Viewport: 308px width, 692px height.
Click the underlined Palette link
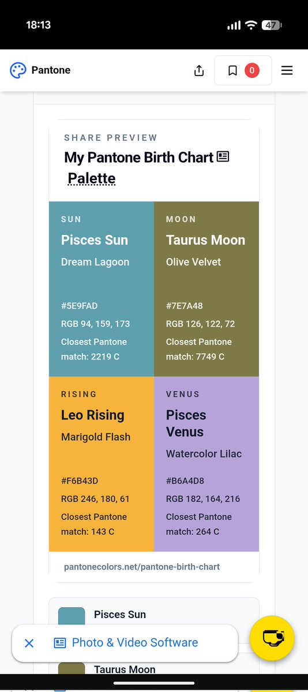tap(91, 178)
